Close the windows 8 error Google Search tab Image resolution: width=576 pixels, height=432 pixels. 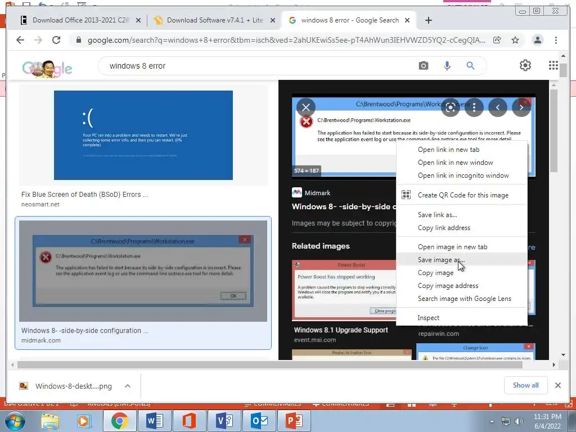point(407,20)
